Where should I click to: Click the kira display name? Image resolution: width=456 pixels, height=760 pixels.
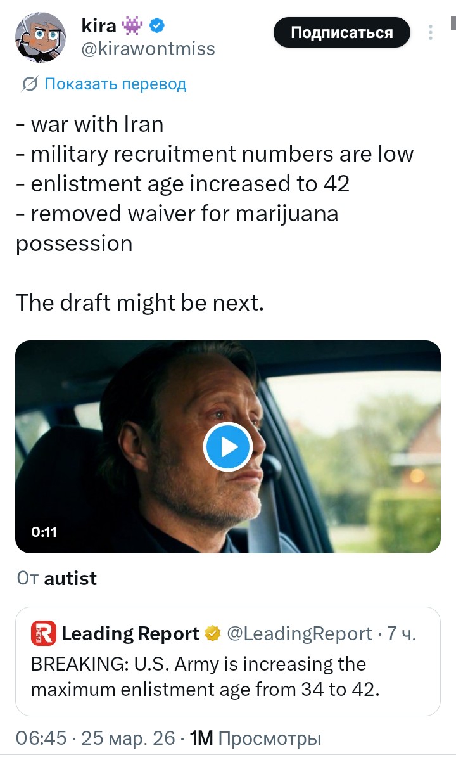click(99, 26)
